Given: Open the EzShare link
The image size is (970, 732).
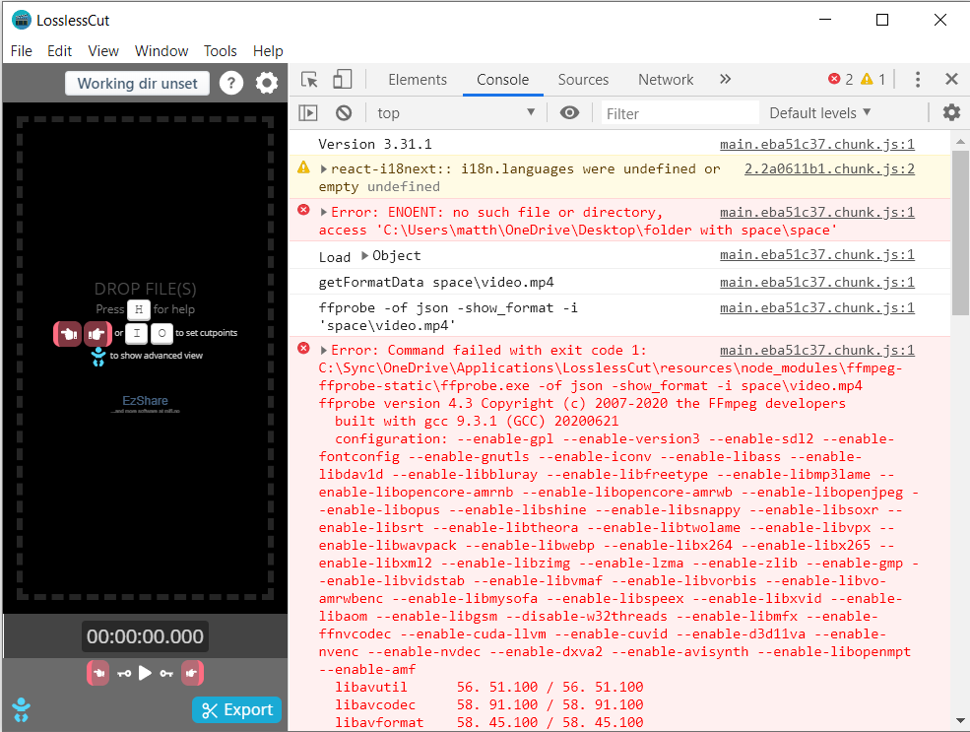Looking at the screenshot, I should tap(145, 401).
